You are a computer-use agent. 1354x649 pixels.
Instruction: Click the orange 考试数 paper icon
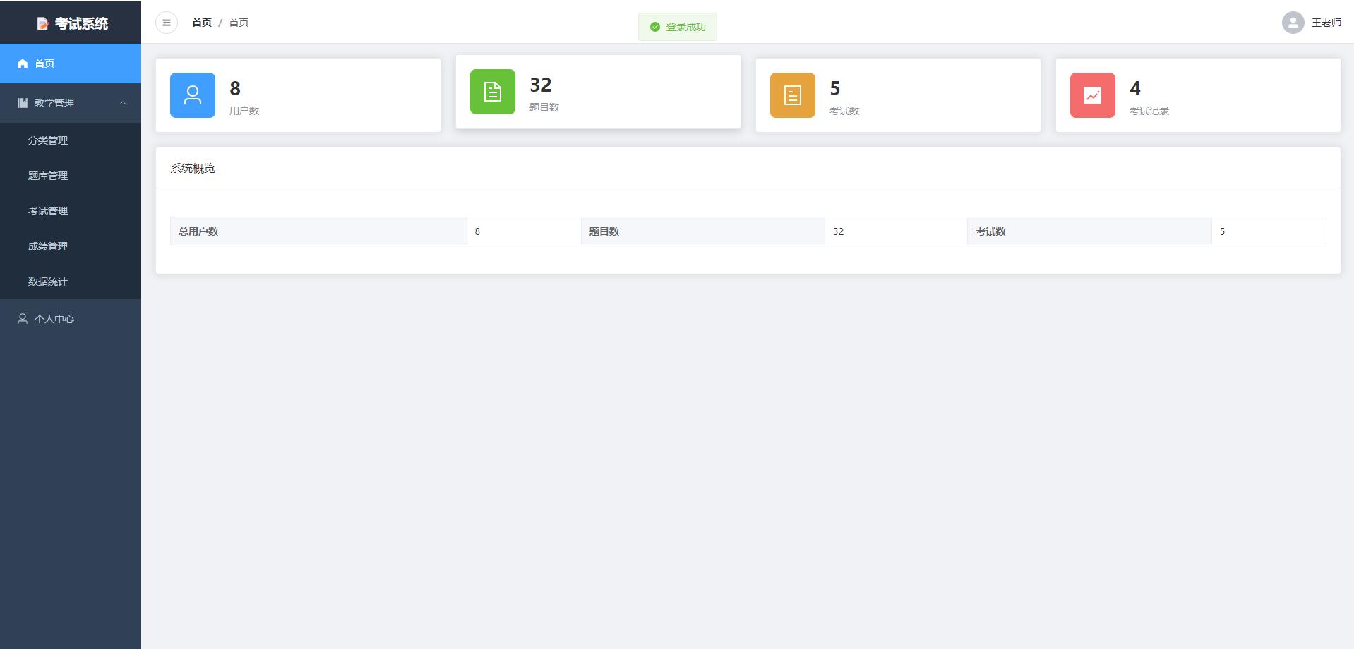pyautogui.click(x=793, y=95)
